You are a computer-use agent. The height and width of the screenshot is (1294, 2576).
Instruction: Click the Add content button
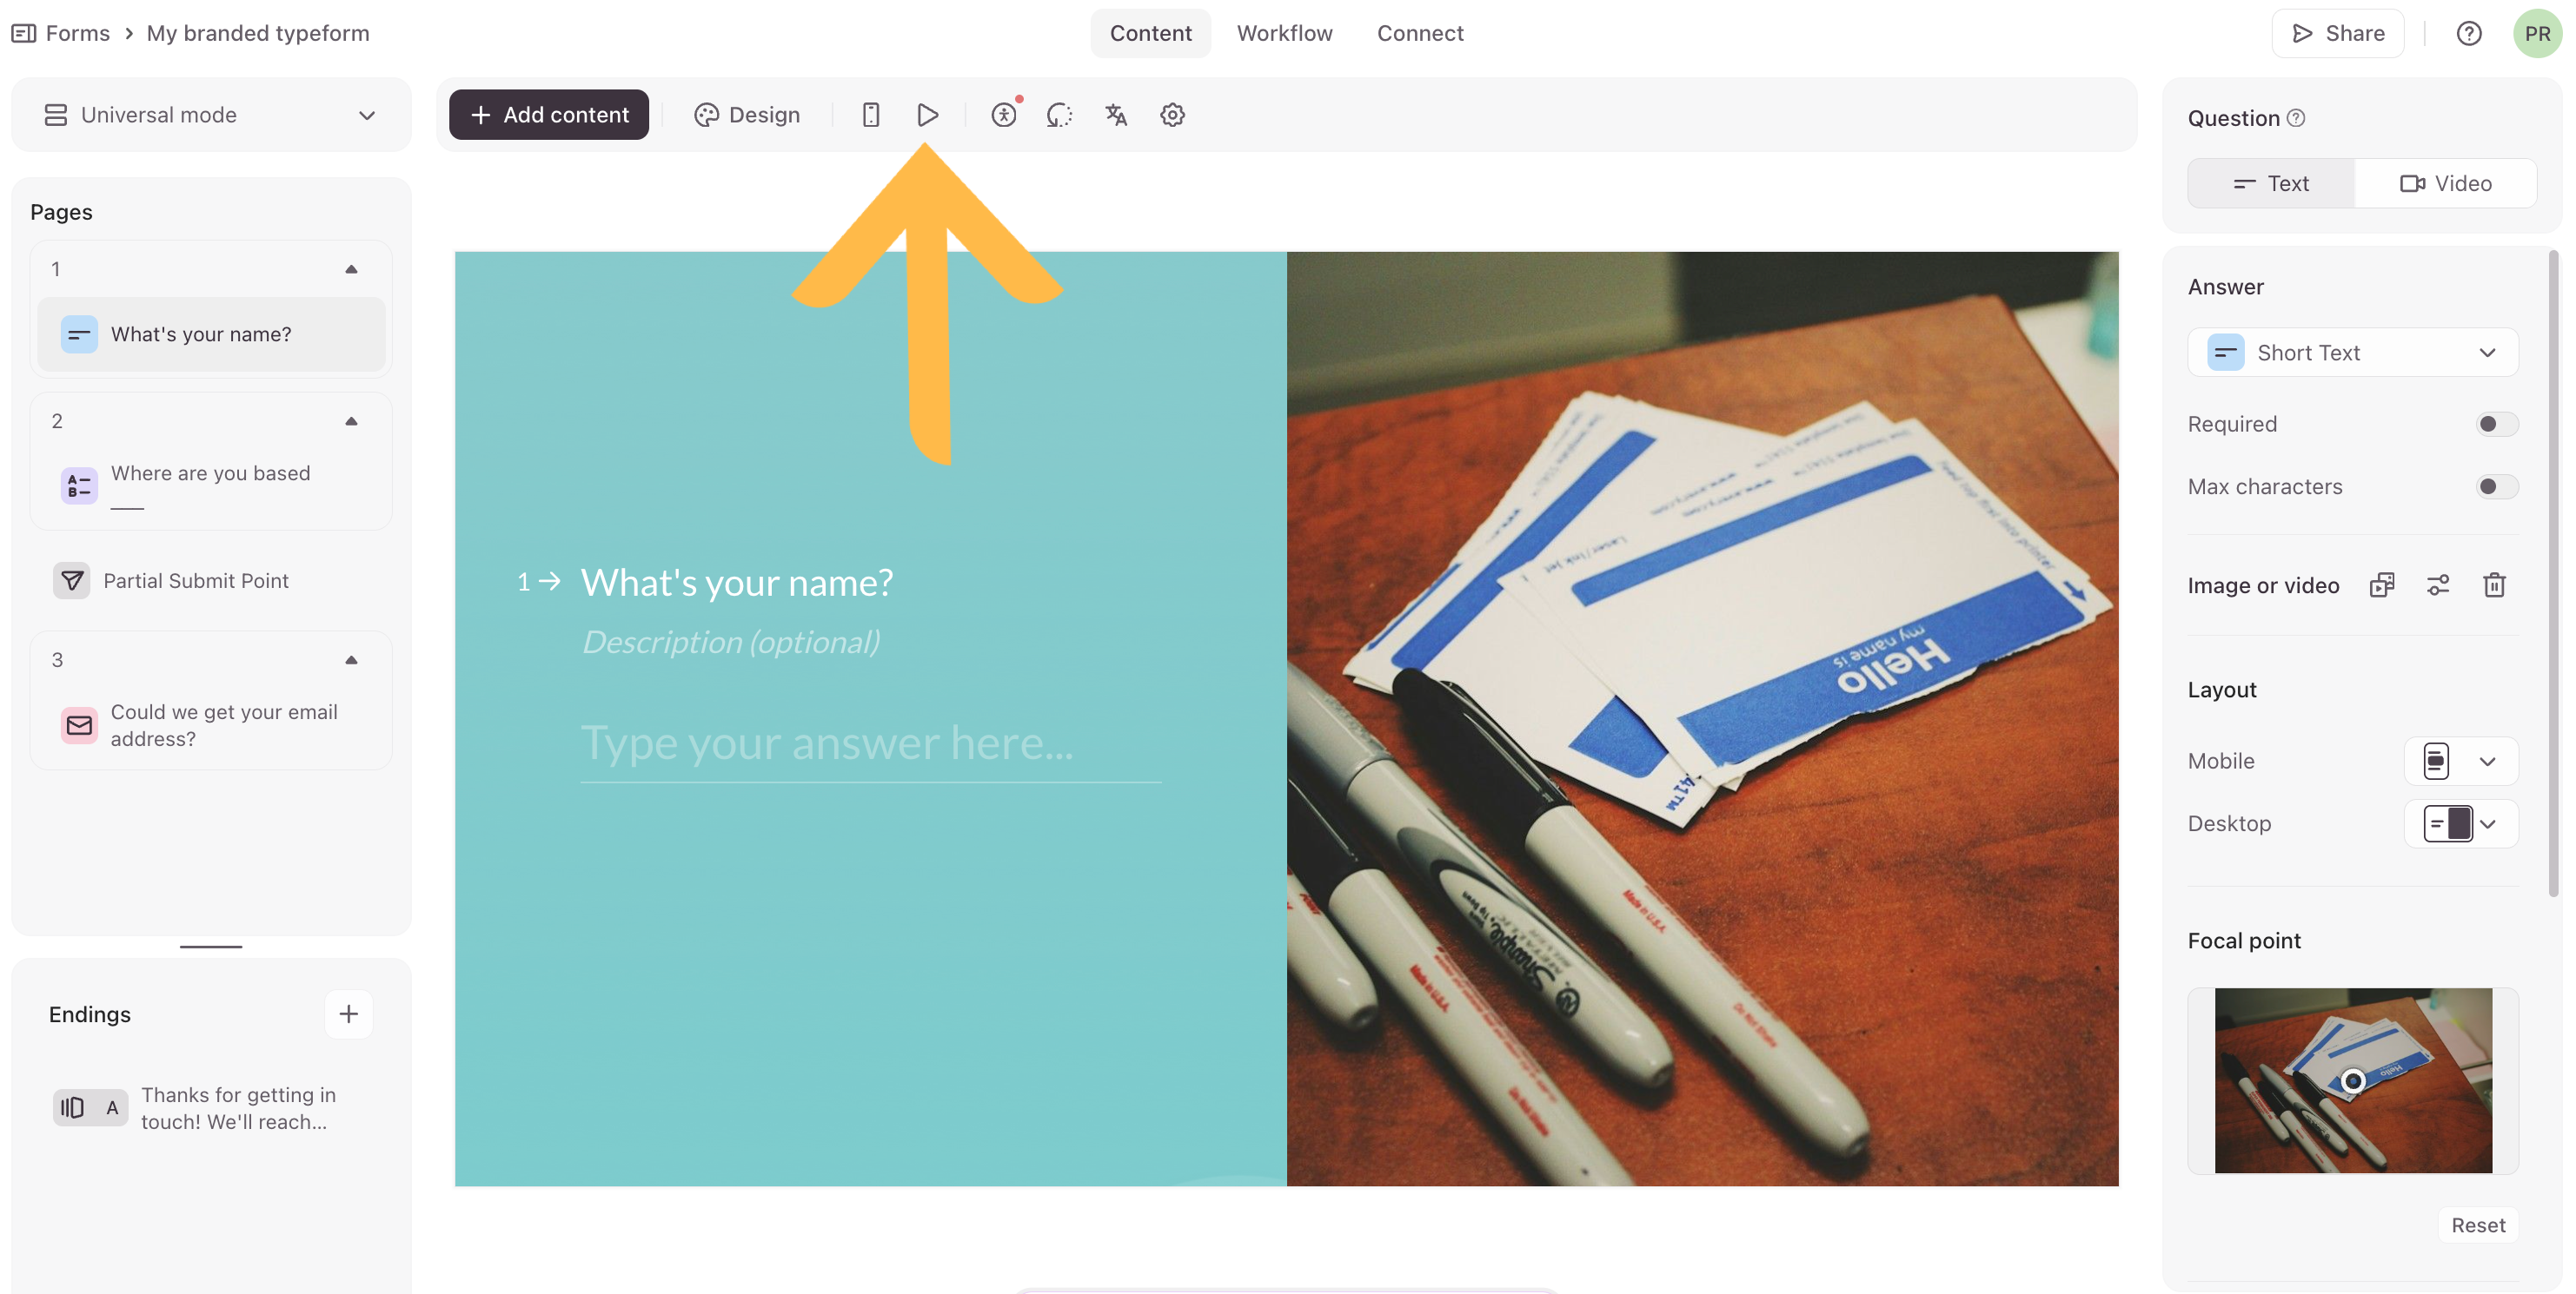click(549, 115)
